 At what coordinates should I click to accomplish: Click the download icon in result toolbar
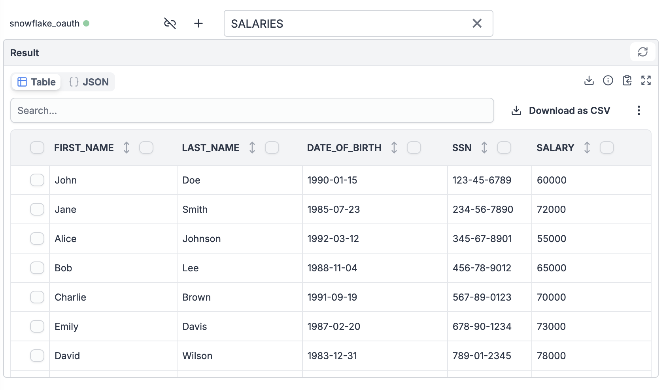click(x=589, y=81)
